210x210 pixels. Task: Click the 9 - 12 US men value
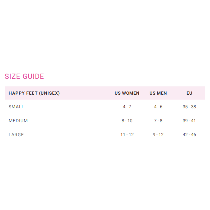[x=158, y=135]
